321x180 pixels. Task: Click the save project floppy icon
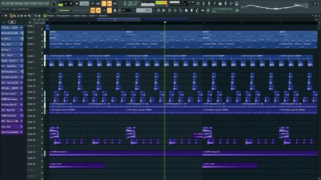(x=220, y=3)
